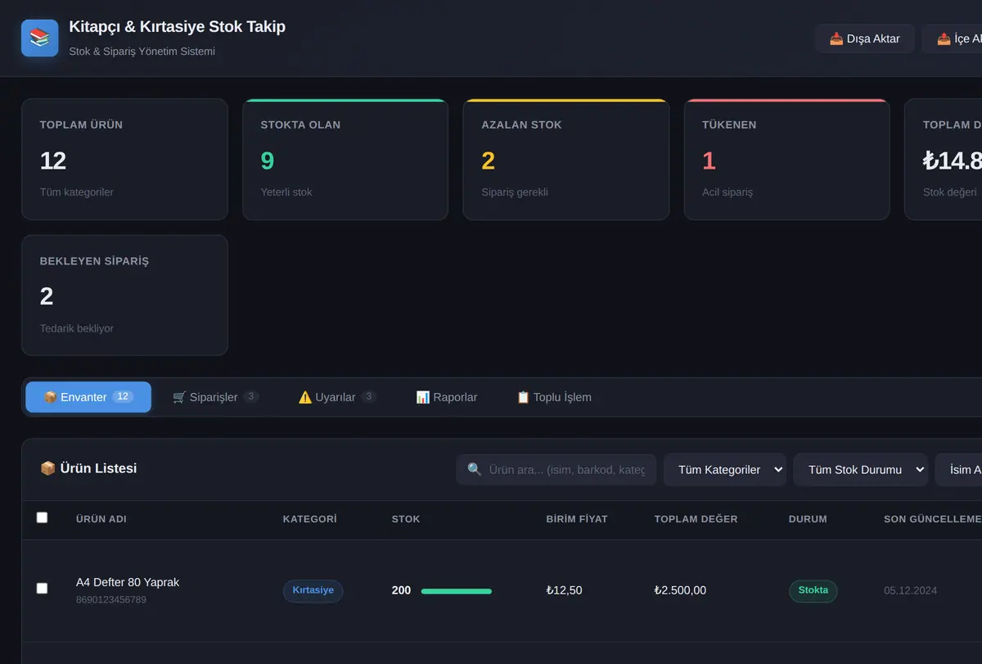The width and height of the screenshot is (982, 664).
Task: Go to the Uyarılar tab
Action: tap(337, 397)
